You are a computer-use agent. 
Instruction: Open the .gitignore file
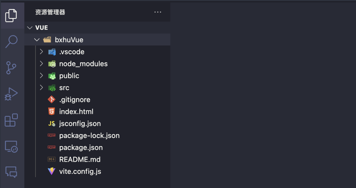pos(75,100)
